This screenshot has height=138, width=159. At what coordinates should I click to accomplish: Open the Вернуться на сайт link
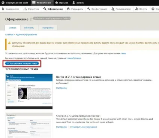point(17,3)
